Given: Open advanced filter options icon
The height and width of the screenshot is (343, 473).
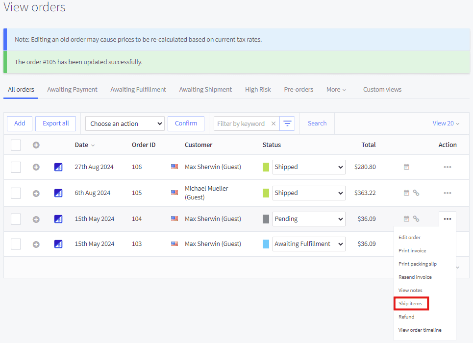Looking at the screenshot, I should 288,123.
